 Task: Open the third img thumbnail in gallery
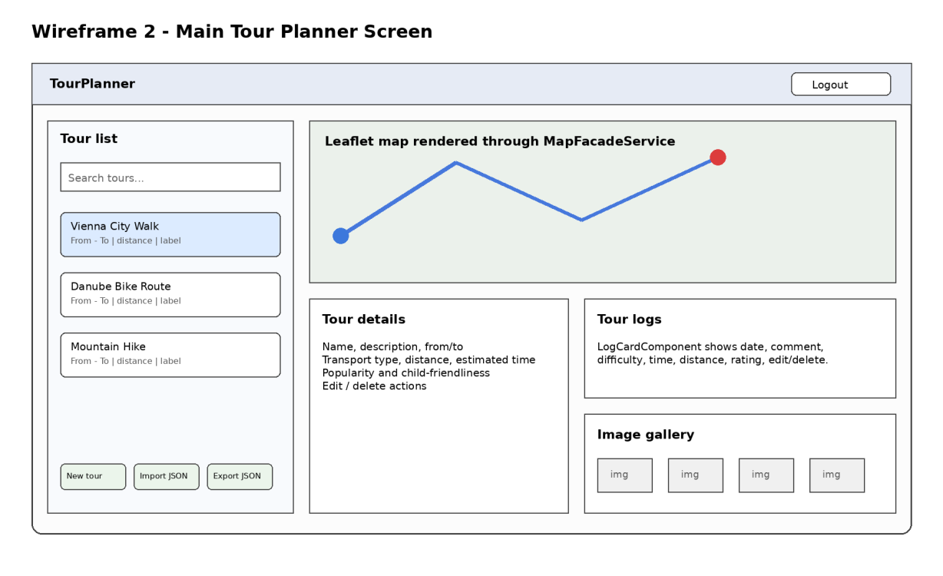click(766, 475)
